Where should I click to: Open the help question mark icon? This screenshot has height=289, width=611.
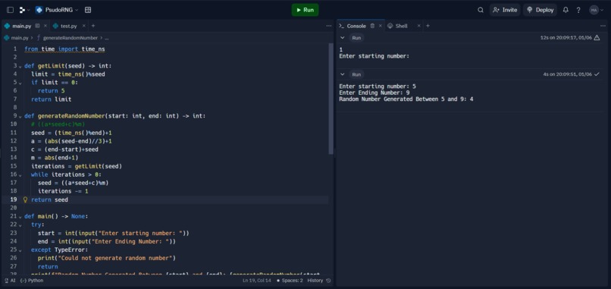(x=578, y=10)
